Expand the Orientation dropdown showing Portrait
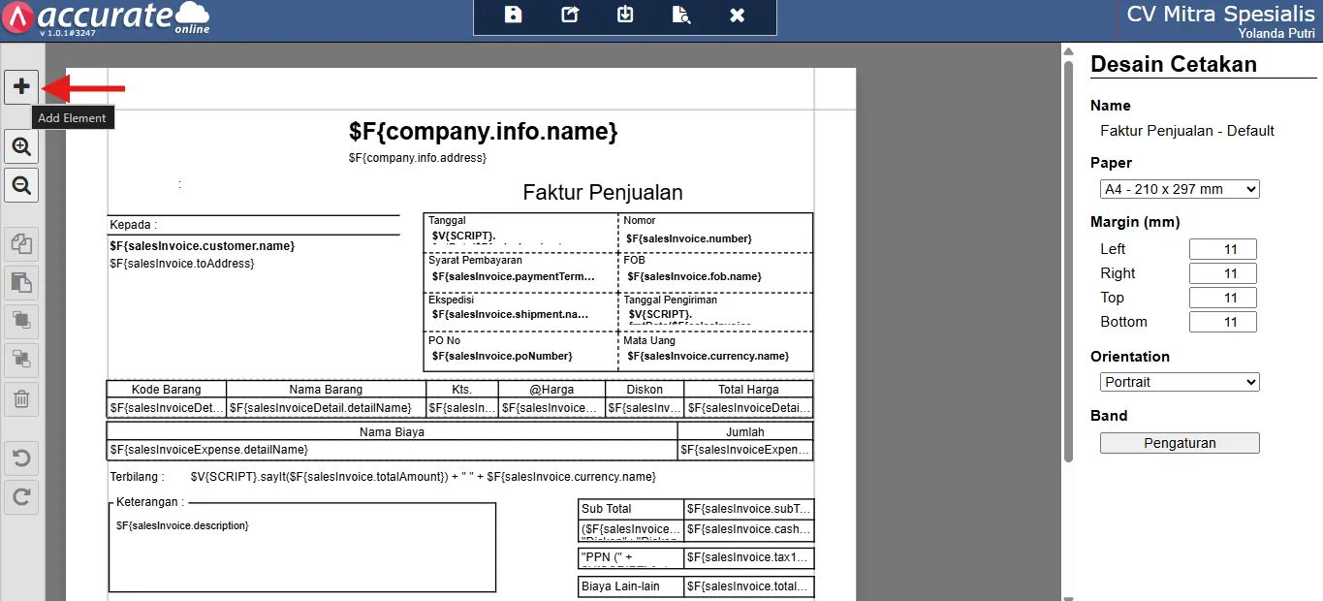 (x=1180, y=382)
